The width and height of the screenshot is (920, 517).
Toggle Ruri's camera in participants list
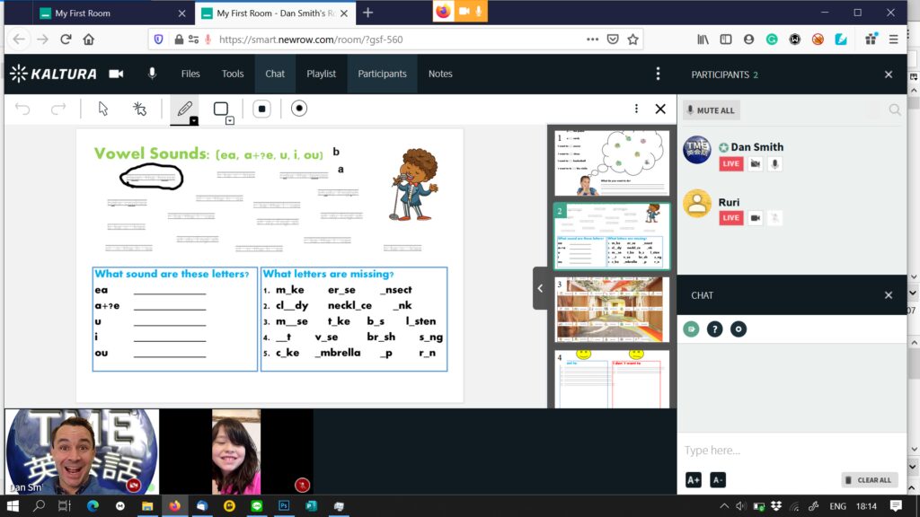756,218
